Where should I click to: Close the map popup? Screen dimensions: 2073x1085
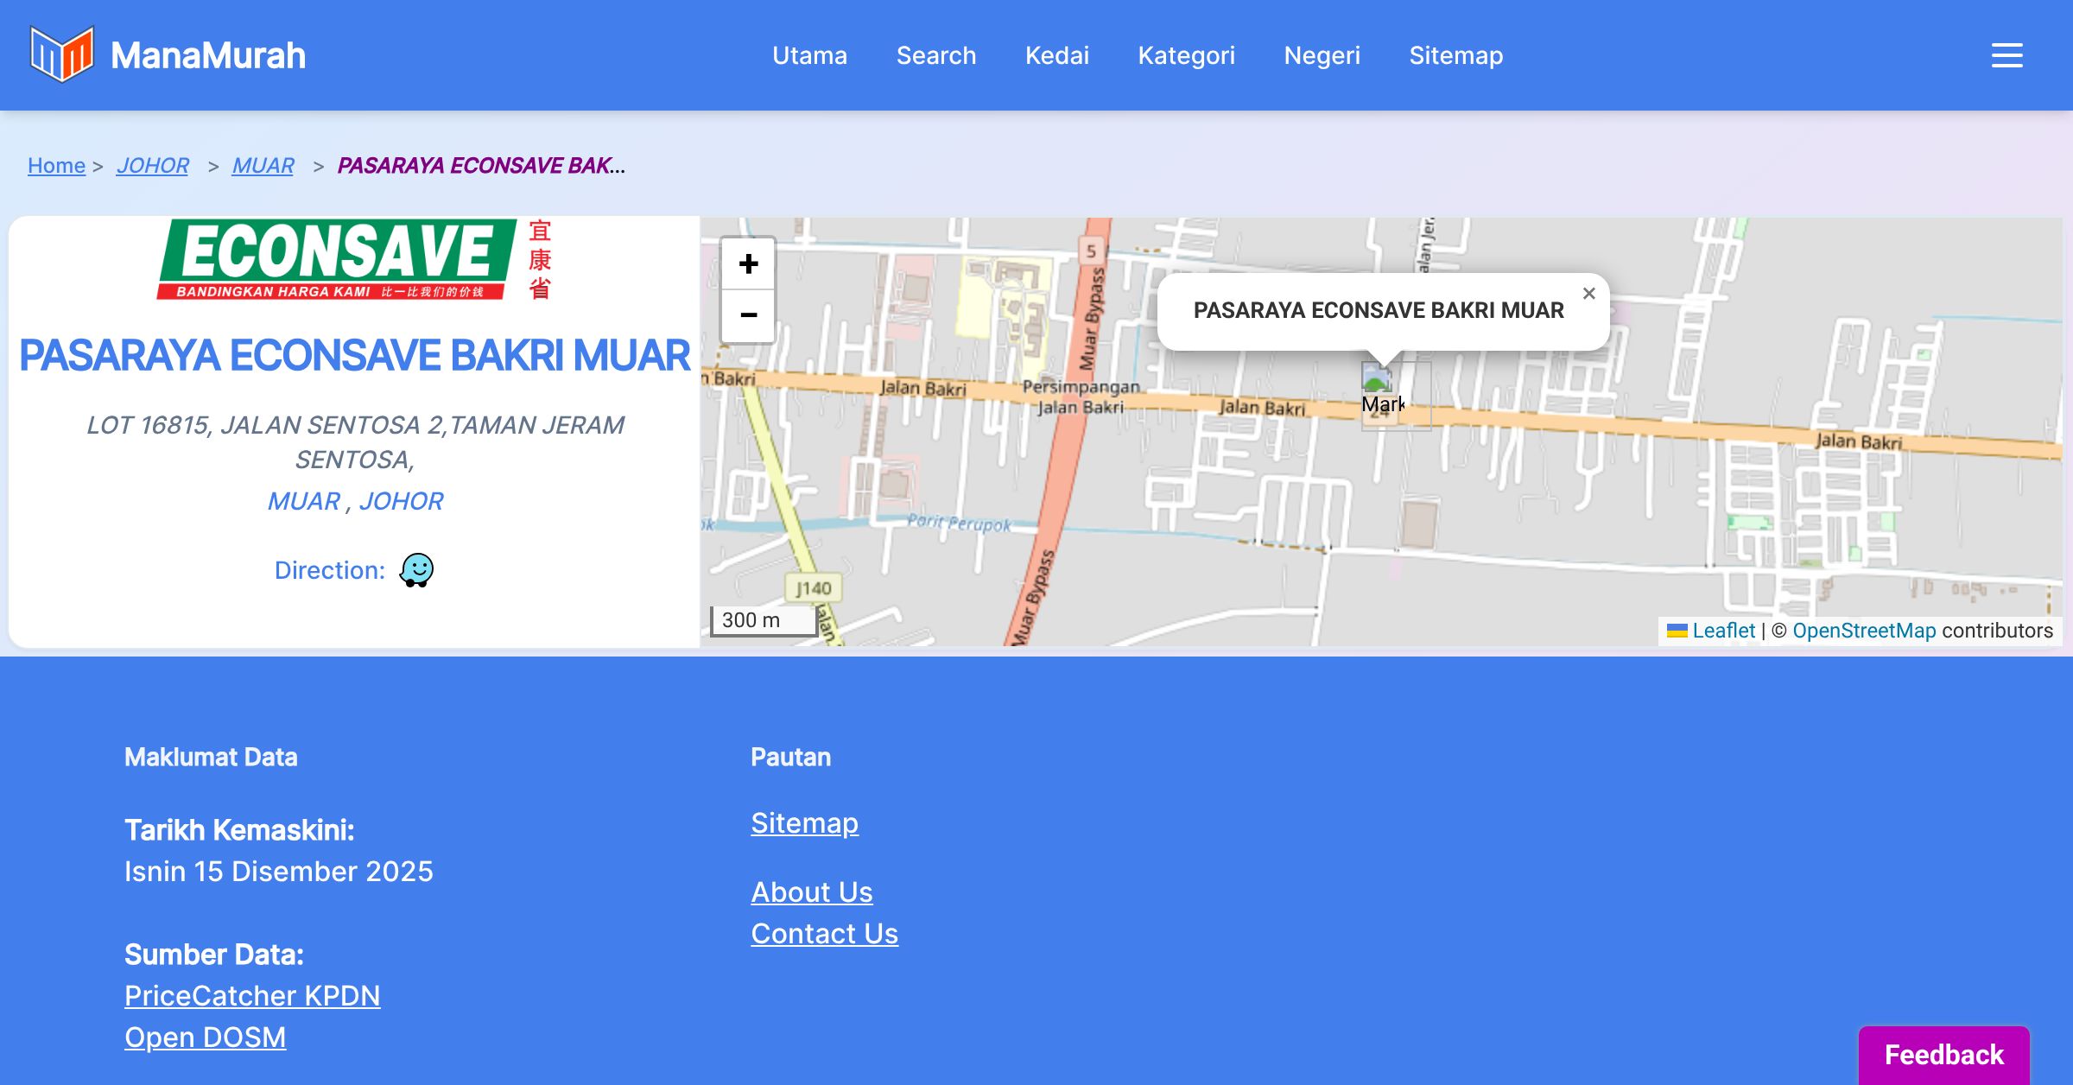tap(1588, 294)
